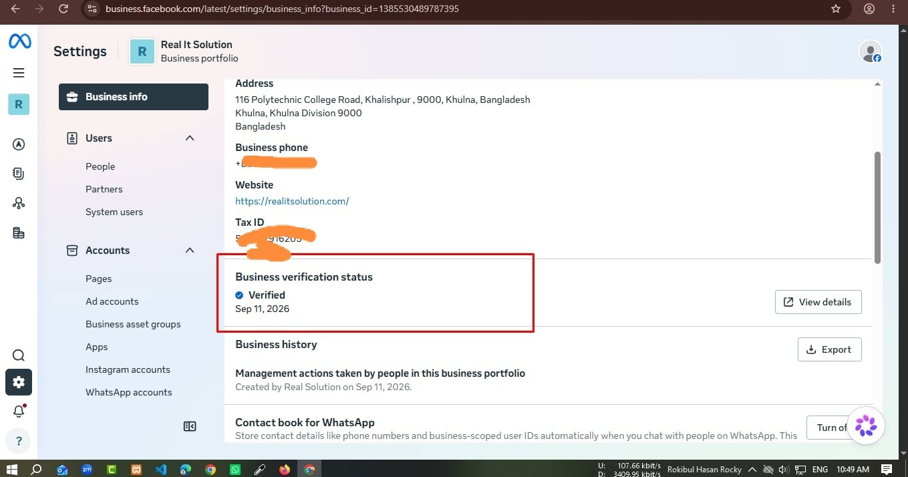This screenshot has width=908, height=477.
Task: Click the Contact book for WhatsApp heading
Action: [305, 423]
